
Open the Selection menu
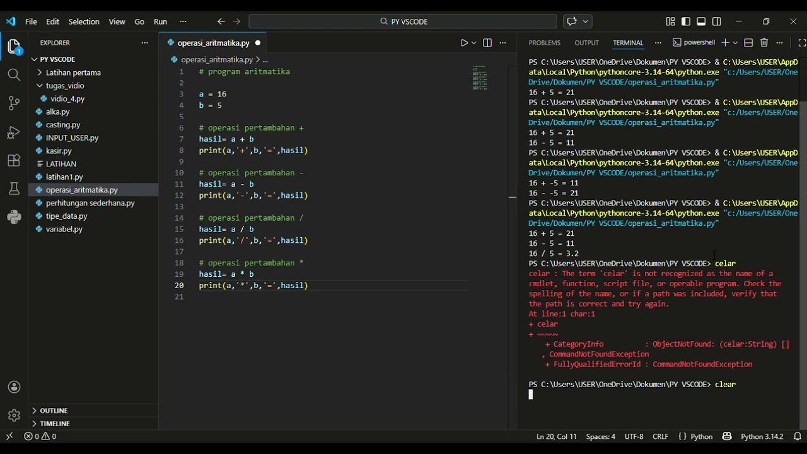tap(84, 21)
